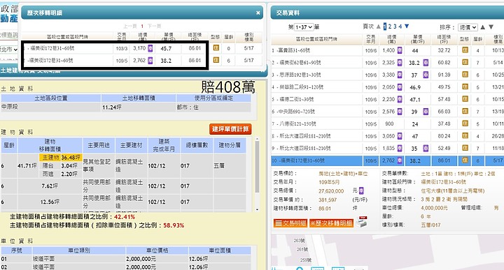
Task: Click purple icon beside 27,620,000 元
Action: tap(361, 190)
